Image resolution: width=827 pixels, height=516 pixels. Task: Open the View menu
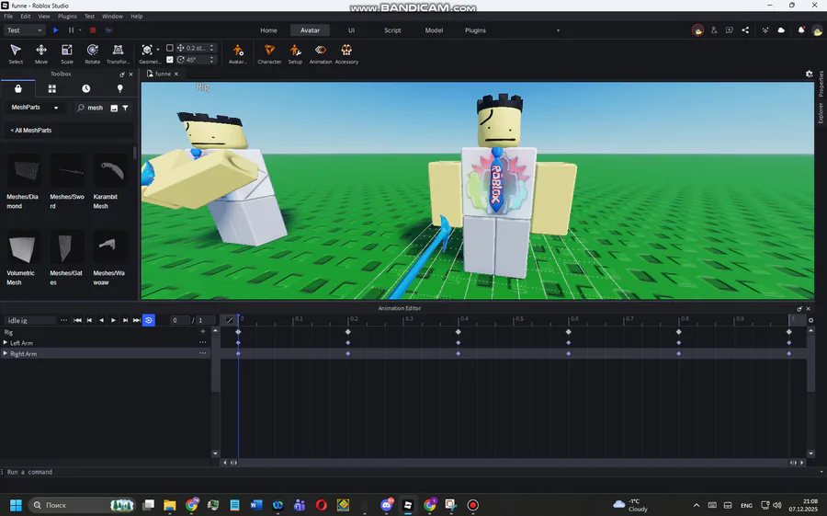pyautogui.click(x=44, y=17)
